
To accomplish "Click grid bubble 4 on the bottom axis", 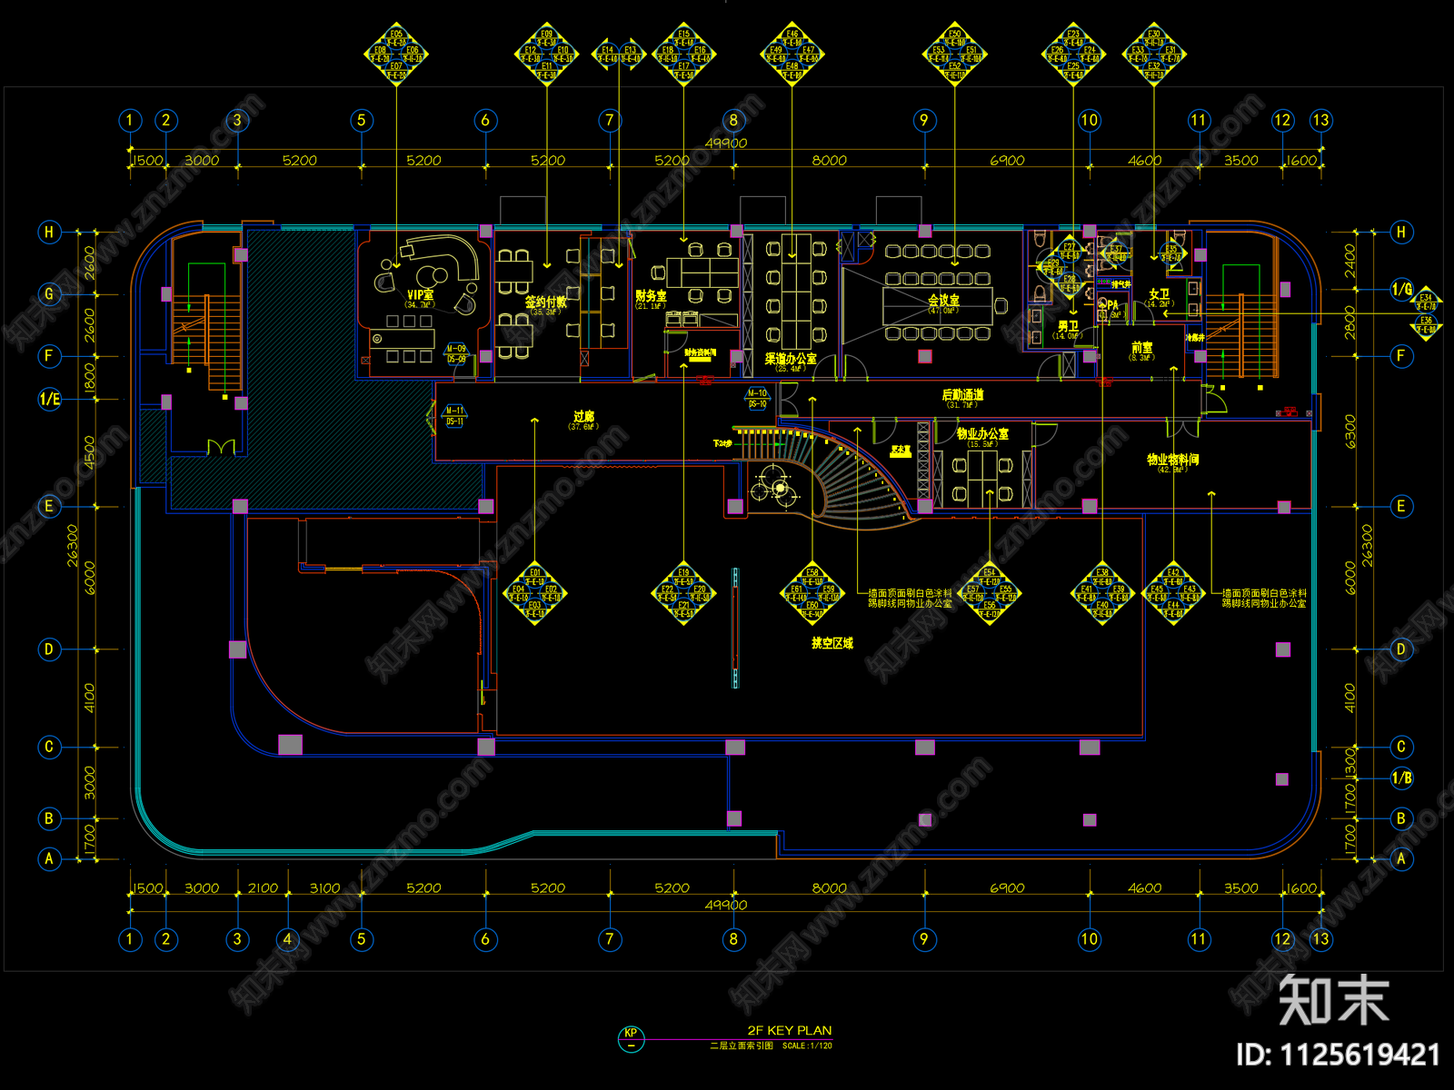I will coord(287,939).
